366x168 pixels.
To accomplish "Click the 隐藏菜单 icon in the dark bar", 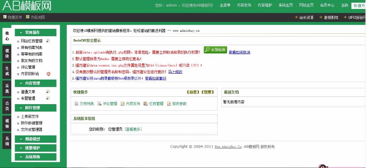I will pyautogui.click(x=4, y=17).
